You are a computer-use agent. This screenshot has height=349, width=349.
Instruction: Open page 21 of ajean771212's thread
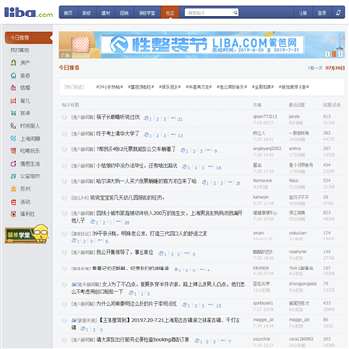(180, 119)
